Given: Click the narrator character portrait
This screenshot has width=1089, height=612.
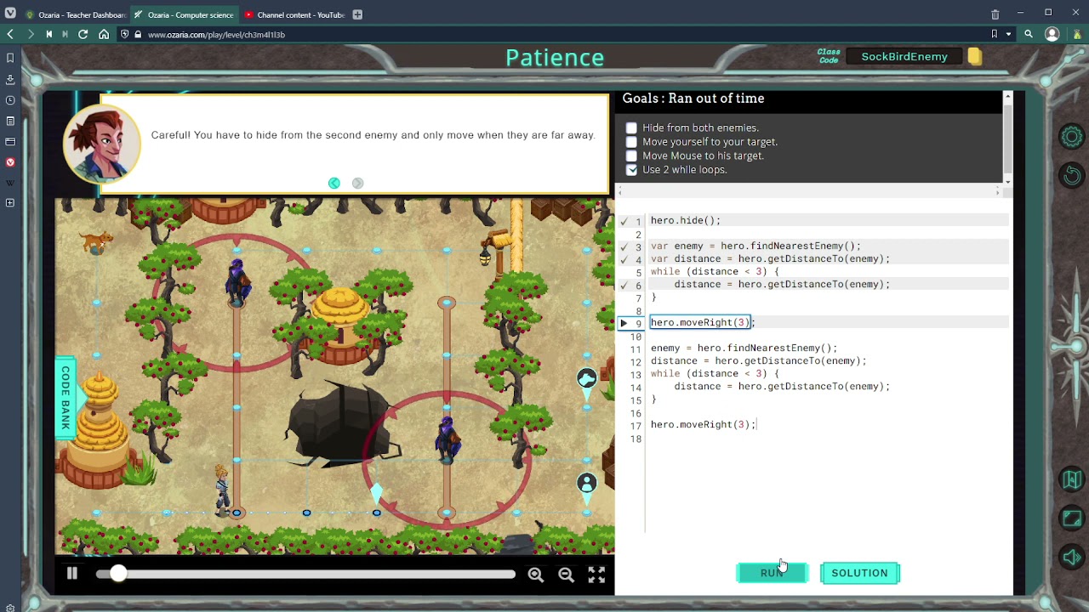Looking at the screenshot, I should tap(102, 144).
